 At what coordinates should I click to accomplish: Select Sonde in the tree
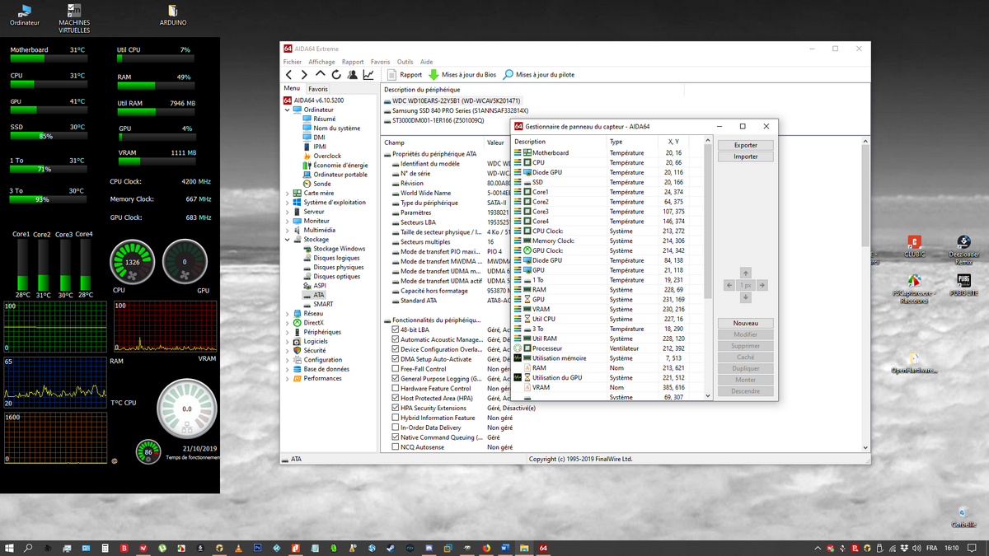click(322, 184)
